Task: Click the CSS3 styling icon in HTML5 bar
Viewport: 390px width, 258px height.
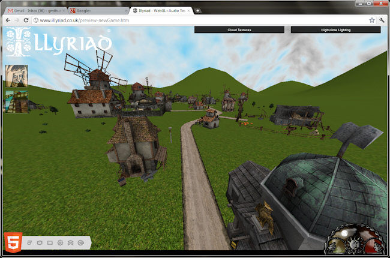Action: tap(29, 242)
